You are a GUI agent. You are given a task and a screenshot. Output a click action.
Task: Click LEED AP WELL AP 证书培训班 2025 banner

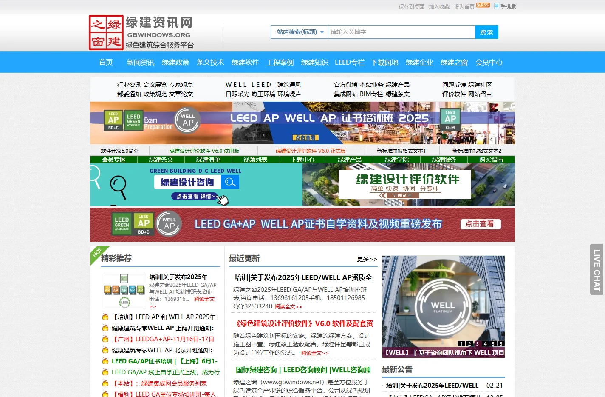tap(302, 123)
